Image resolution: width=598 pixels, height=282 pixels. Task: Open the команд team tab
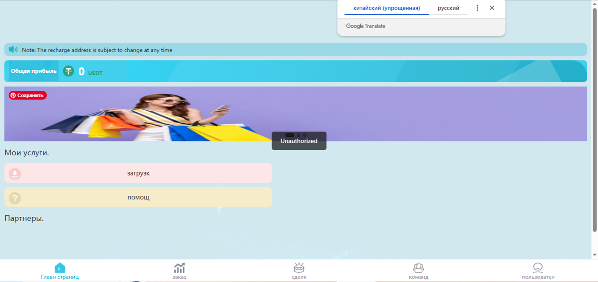pos(418,271)
